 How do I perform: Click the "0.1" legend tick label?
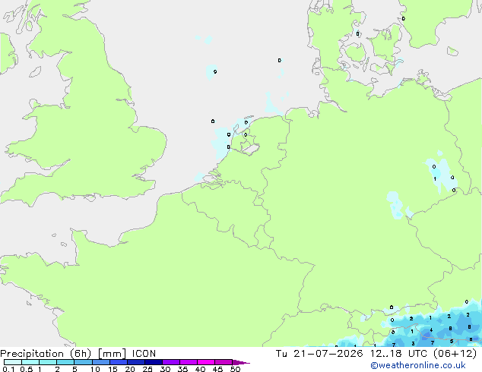point(8,369)
